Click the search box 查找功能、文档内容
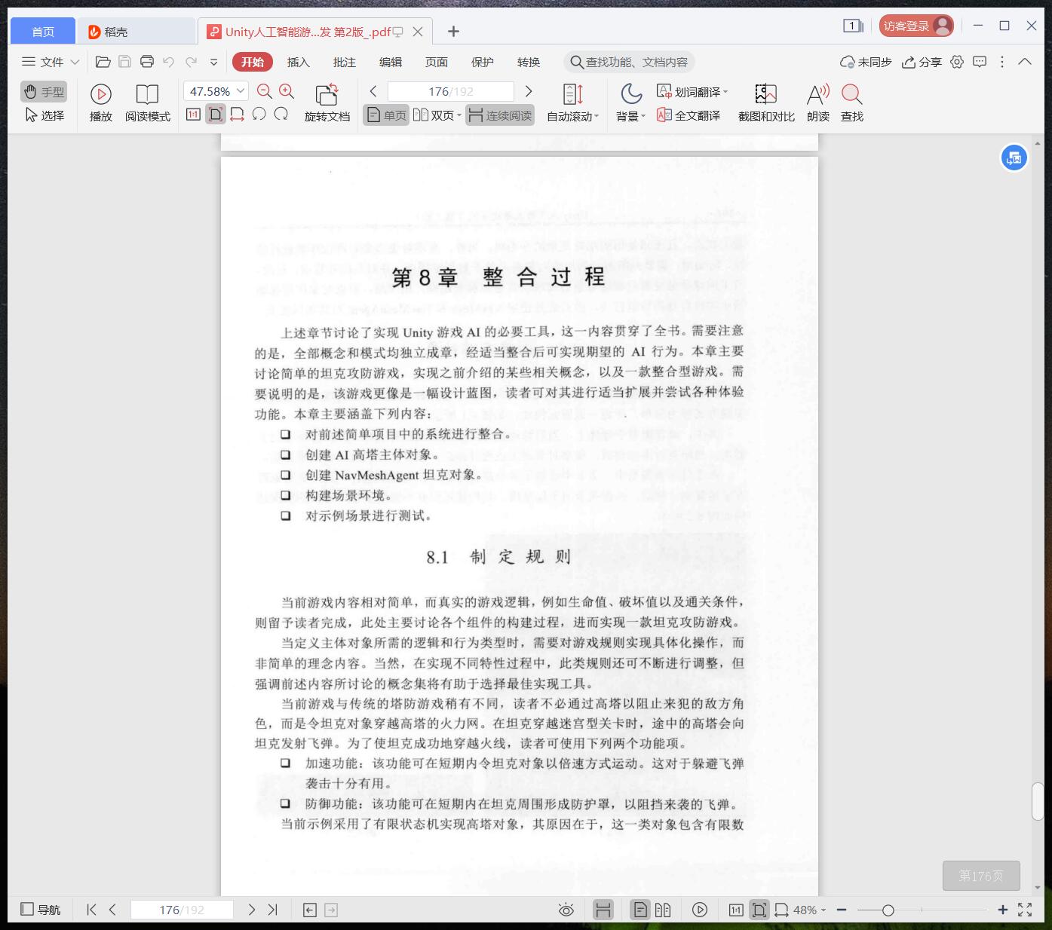Image resolution: width=1052 pixels, height=930 pixels. [629, 62]
